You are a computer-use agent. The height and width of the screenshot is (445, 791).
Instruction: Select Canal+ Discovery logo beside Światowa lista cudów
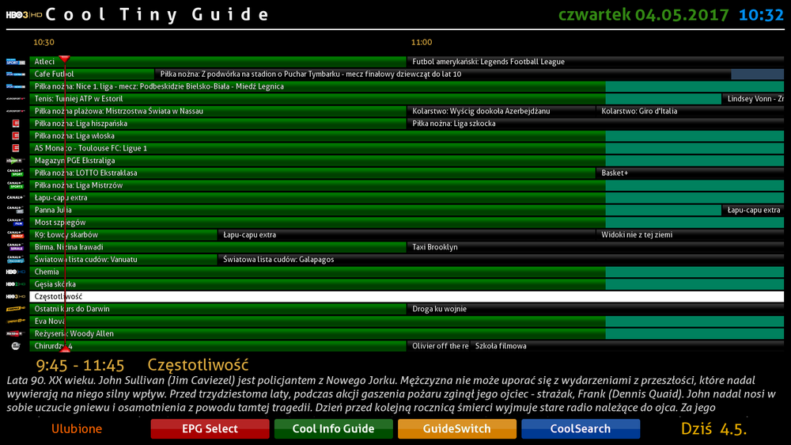[x=16, y=260]
